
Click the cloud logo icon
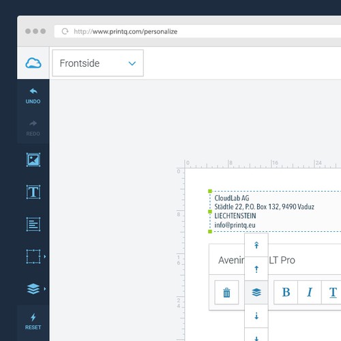point(33,63)
